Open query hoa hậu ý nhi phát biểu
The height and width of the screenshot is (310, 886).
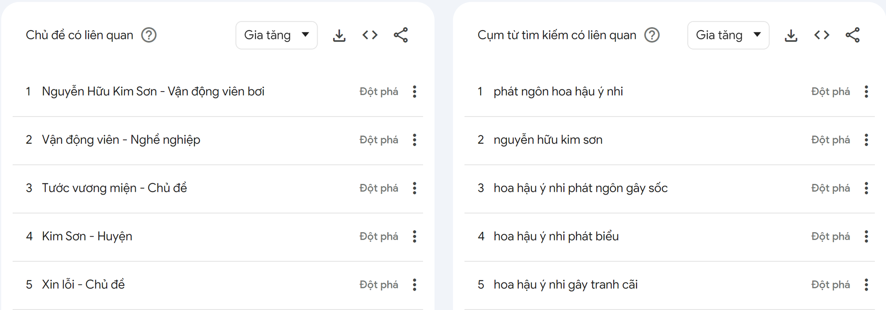[556, 237]
